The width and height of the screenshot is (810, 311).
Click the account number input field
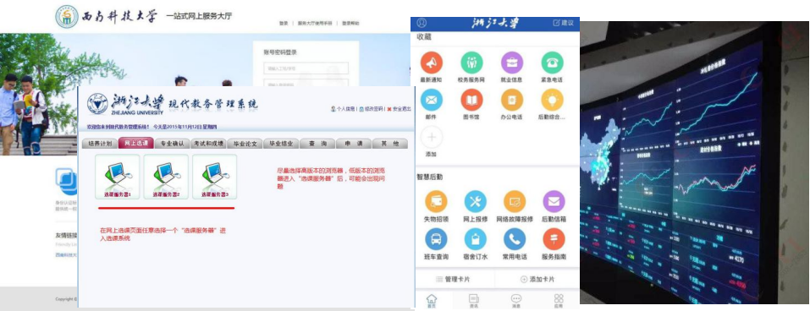tap(306, 68)
